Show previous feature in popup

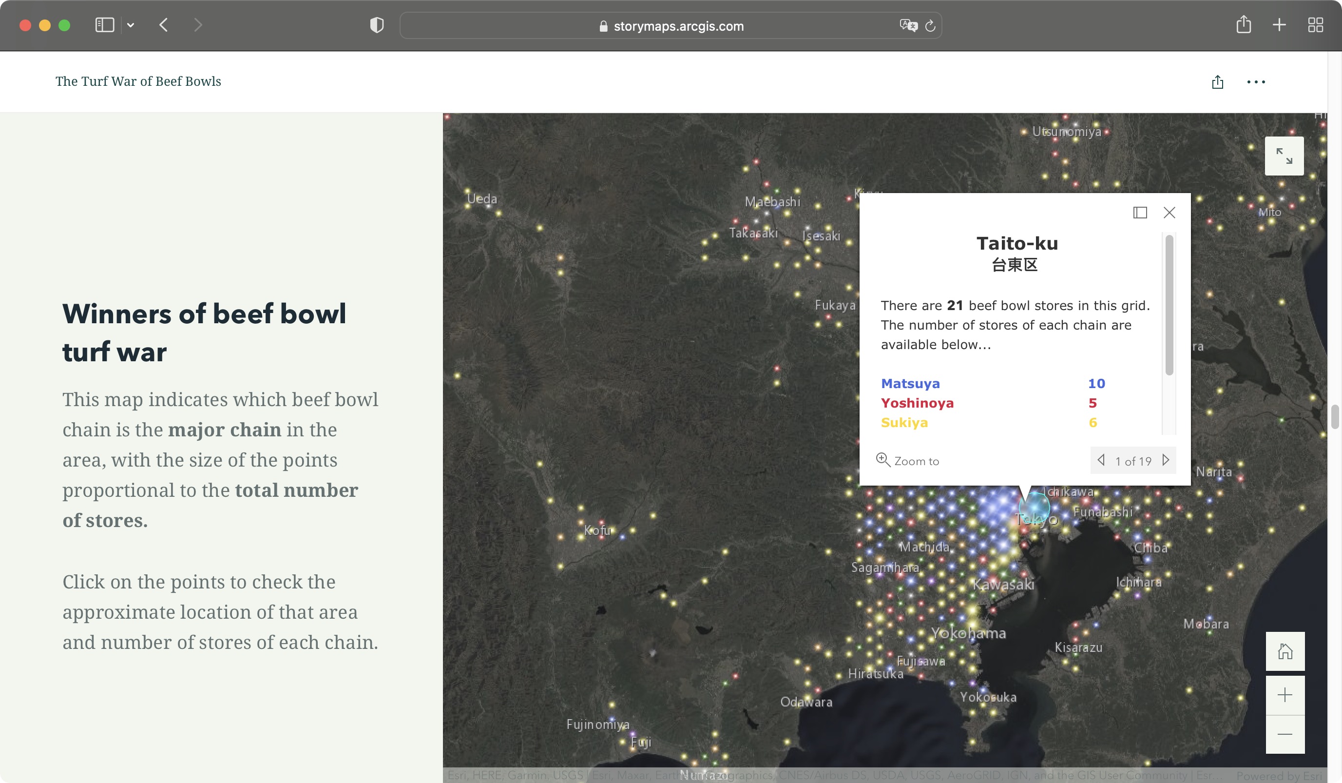click(x=1101, y=460)
